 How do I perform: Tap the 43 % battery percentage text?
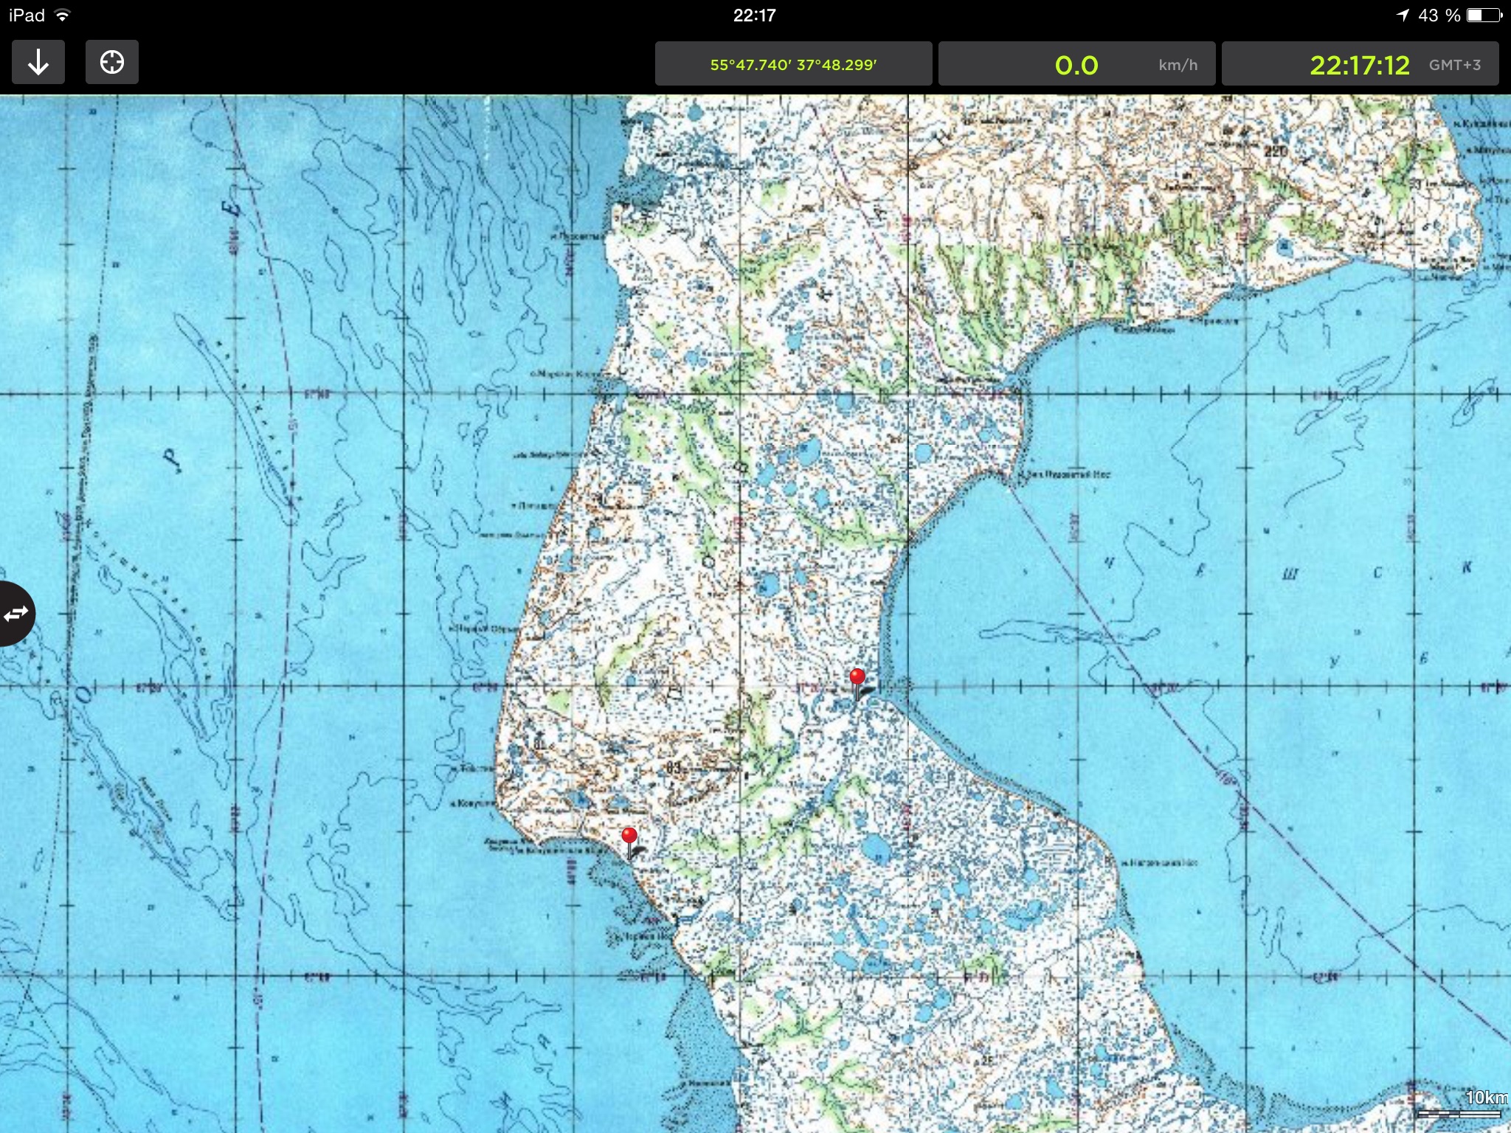1439,15
